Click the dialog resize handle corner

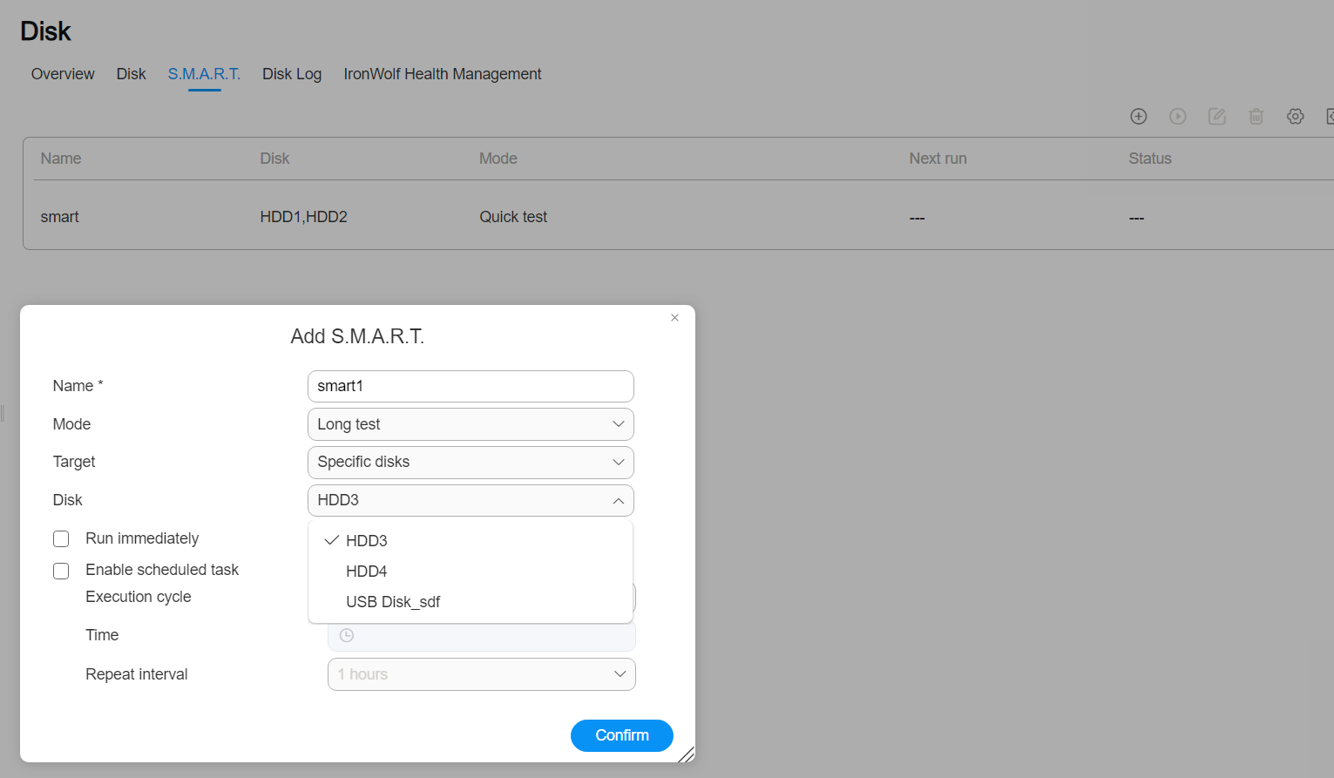click(x=687, y=754)
